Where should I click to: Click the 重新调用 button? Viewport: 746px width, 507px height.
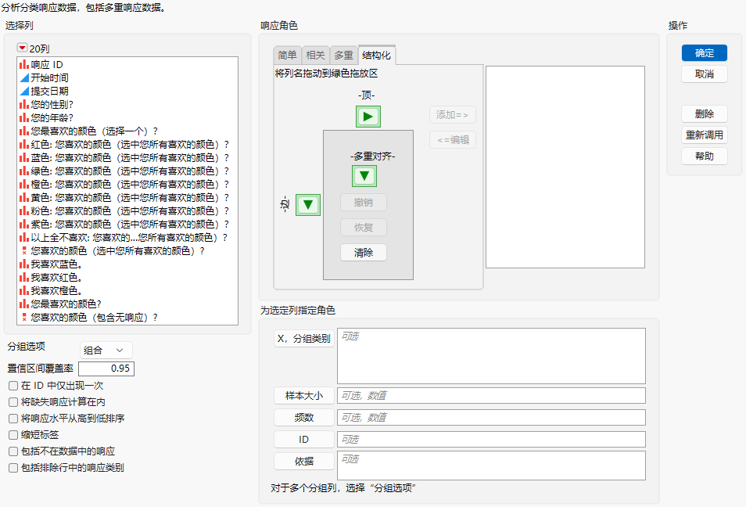[x=704, y=135]
